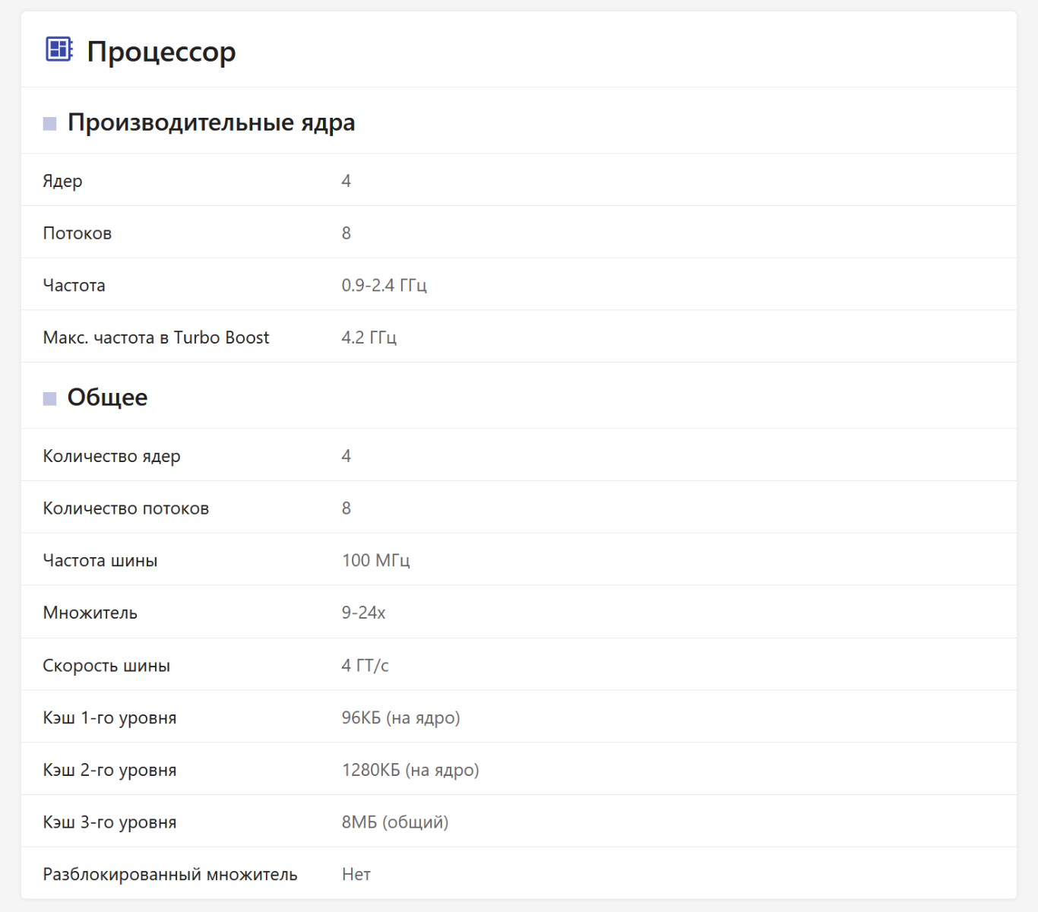Viewport: 1038px width, 912px height.
Task: Click the 100 МГц bus frequency value
Action: (x=375, y=561)
